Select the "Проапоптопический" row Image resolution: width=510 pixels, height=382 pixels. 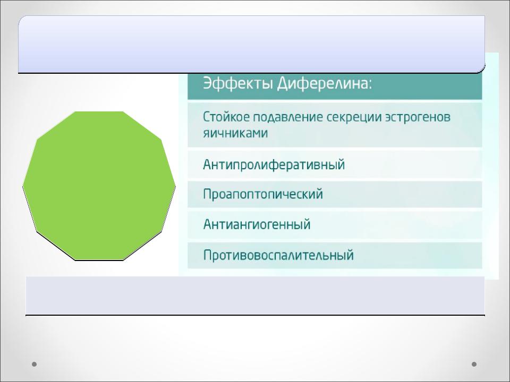coord(335,194)
